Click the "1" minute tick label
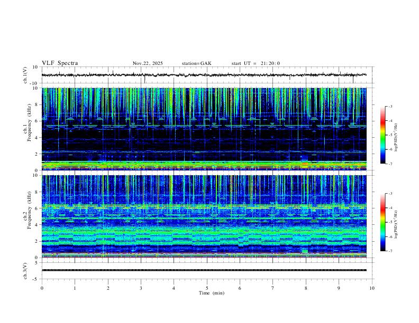 pos(75,288)
